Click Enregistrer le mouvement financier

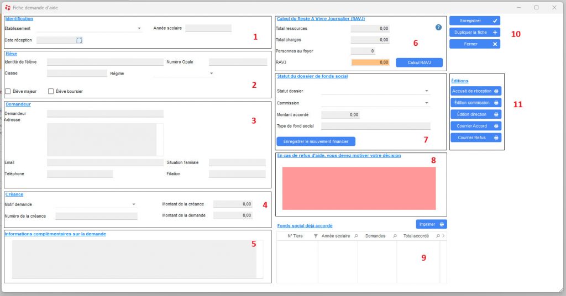tap(316, 141)
